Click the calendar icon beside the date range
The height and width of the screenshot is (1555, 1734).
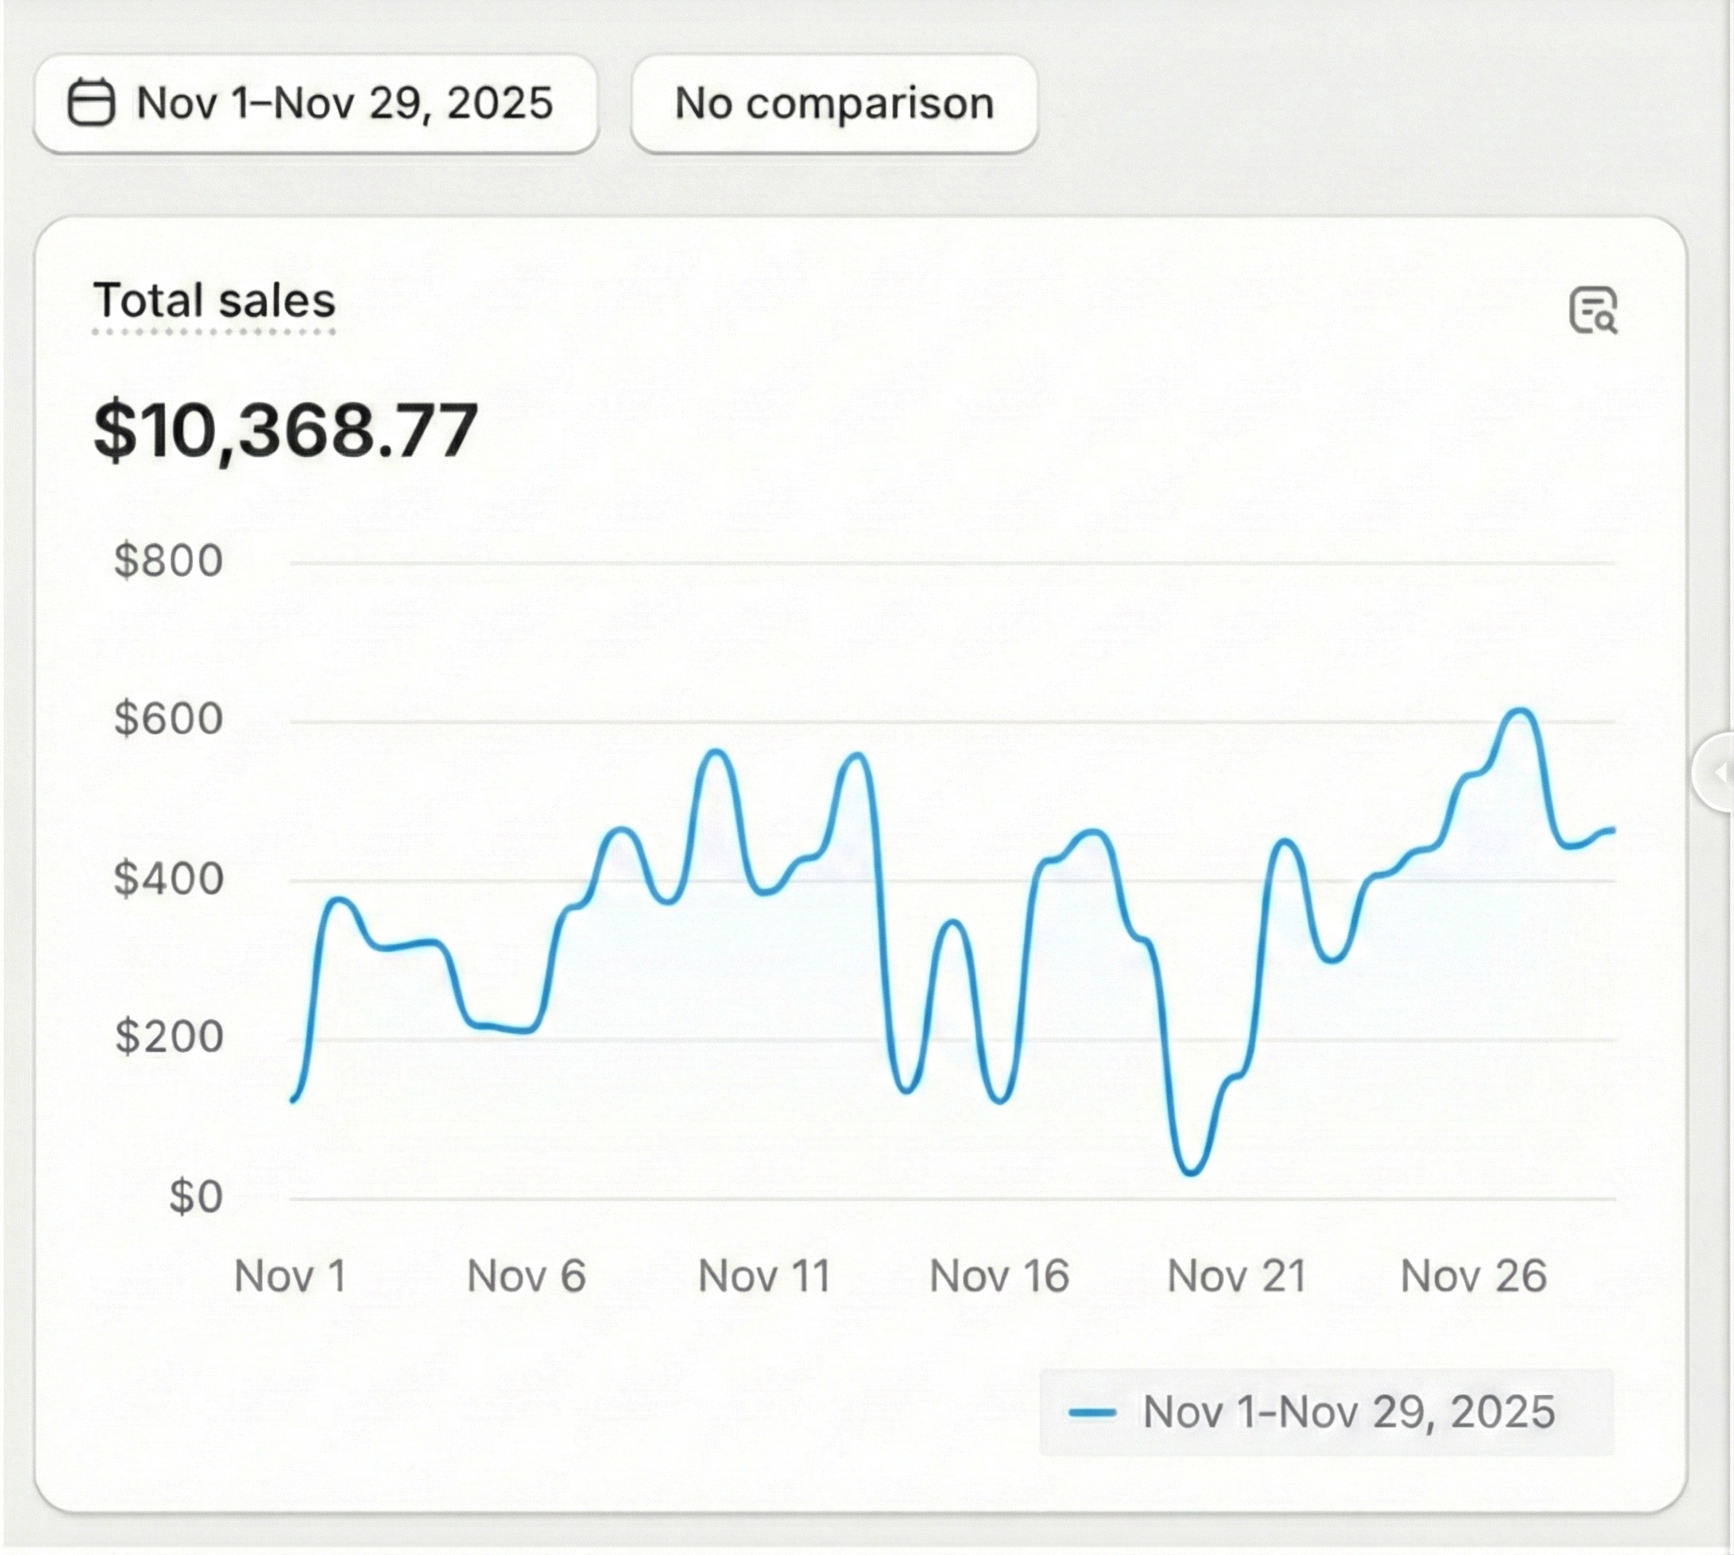click(x=96, y=103)
